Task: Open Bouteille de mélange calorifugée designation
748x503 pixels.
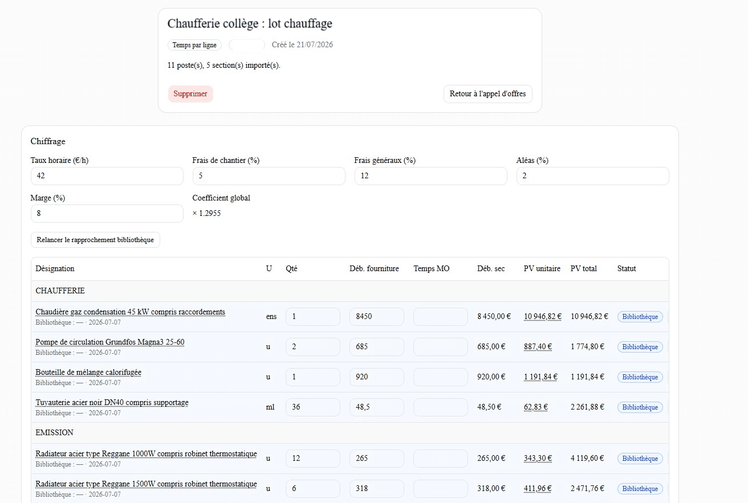Action: tap(88, 372)
